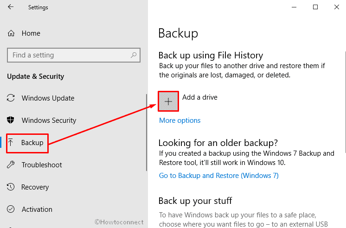346x228 pixels.
Task: Click the Back up your stuff heading
Action: coord(195,201)
